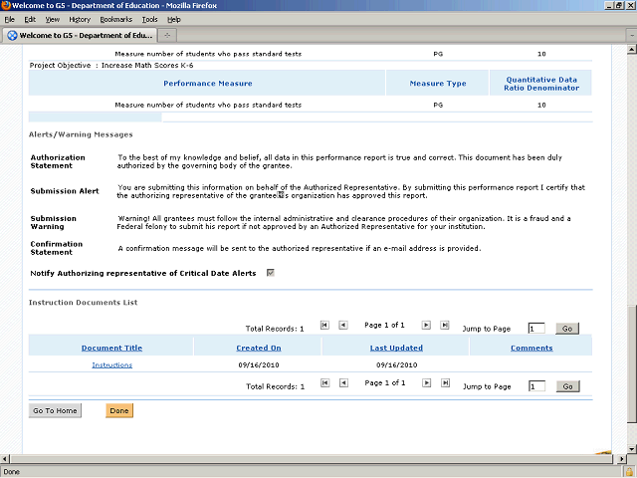Open the Tools menu

pos(149,20)
